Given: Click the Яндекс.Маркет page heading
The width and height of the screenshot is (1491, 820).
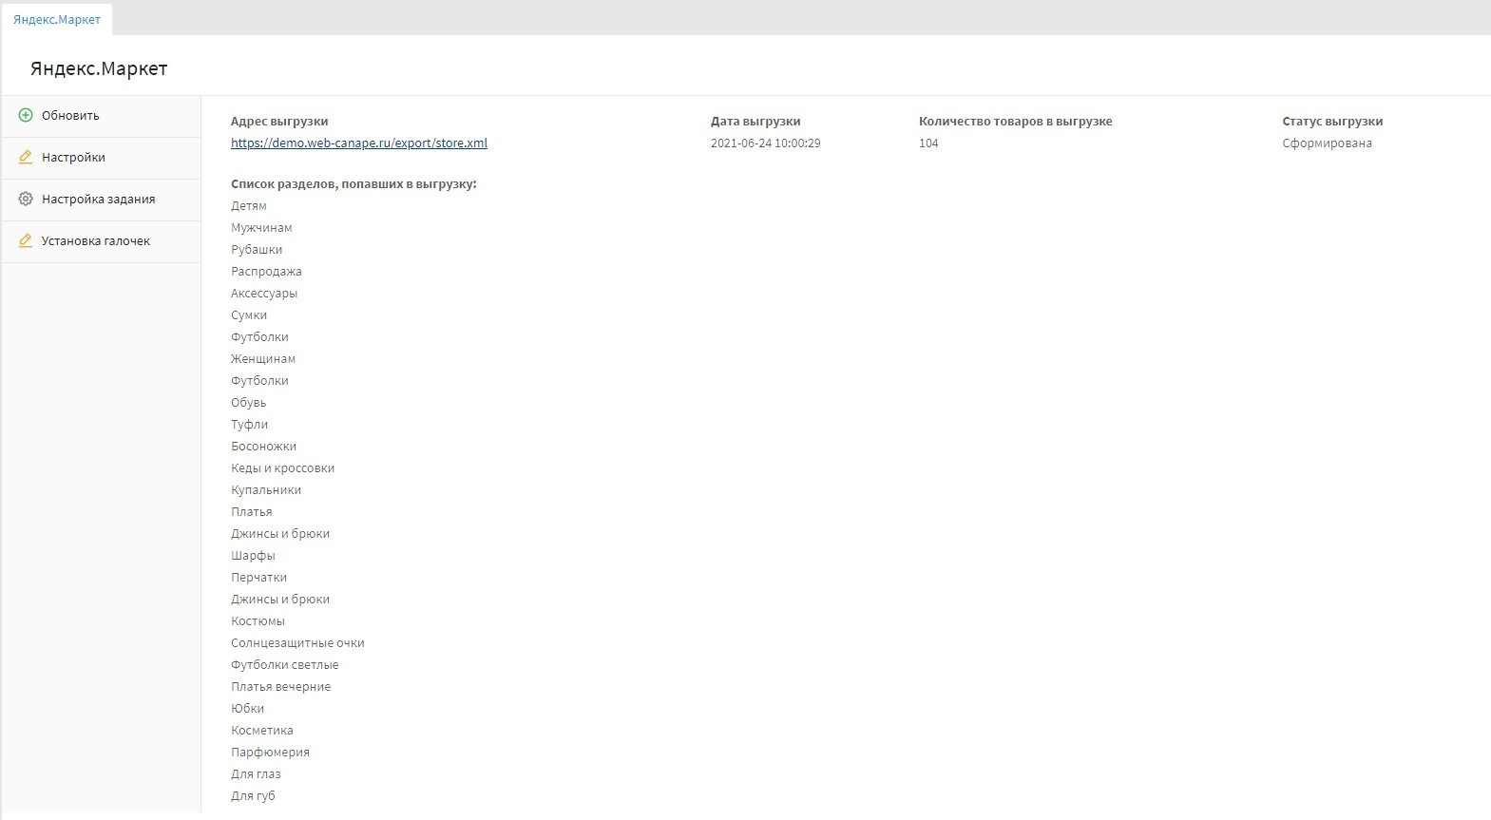Looking at the screenshot, I should (99, 69).
